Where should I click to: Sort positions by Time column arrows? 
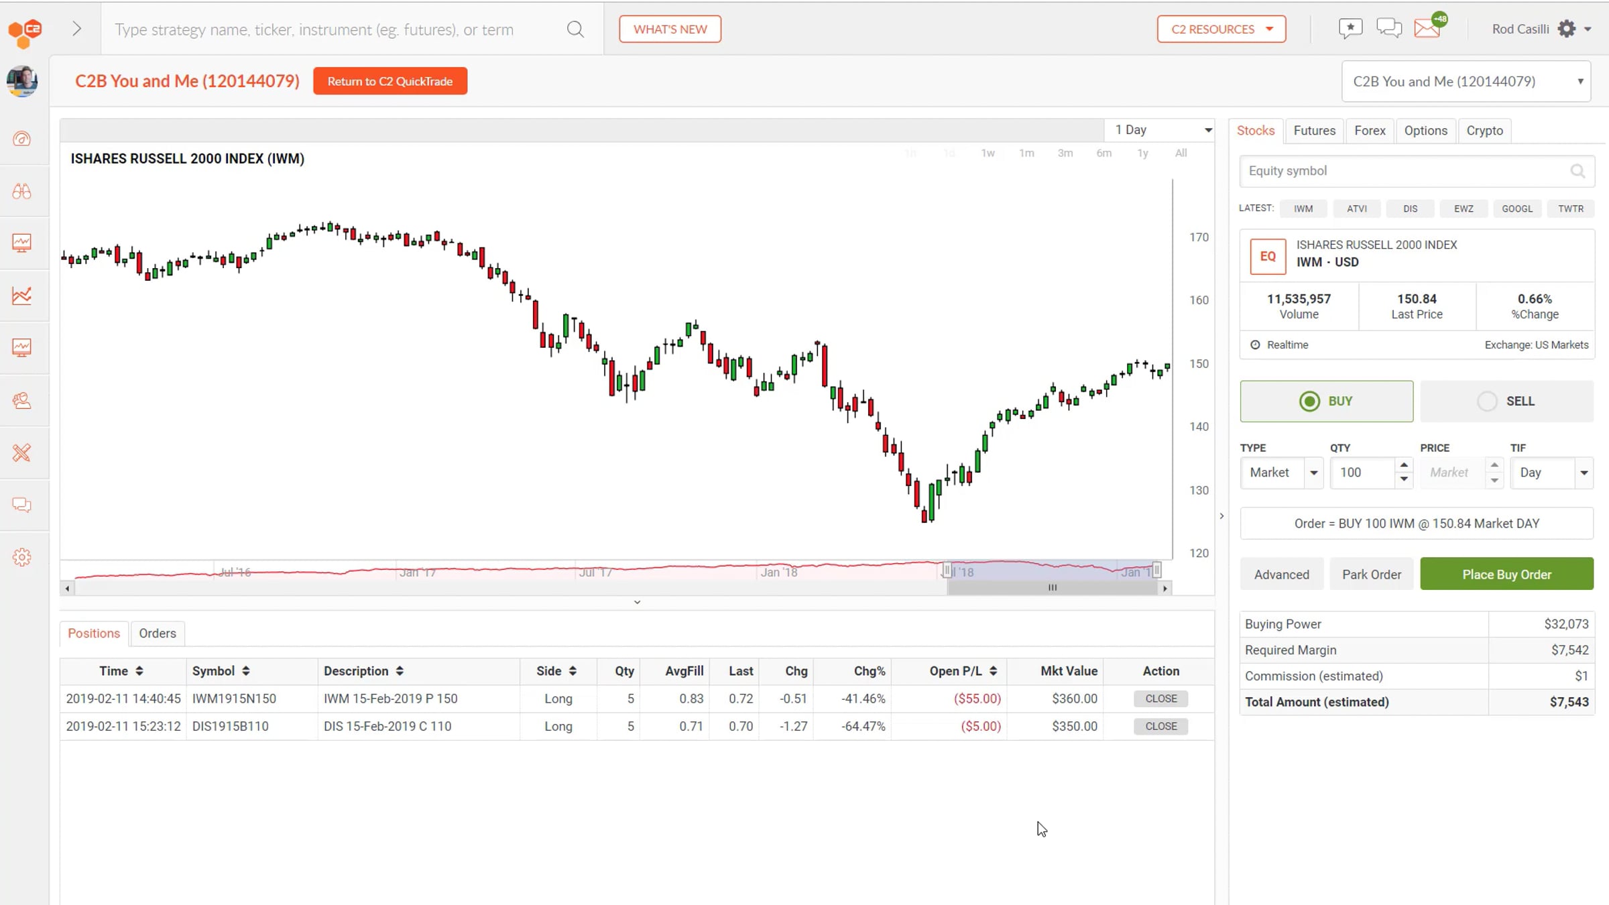tap(139, 671)
